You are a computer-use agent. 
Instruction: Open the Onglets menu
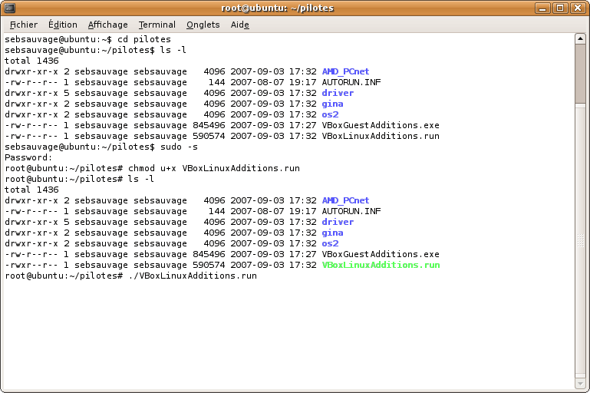click(203, 25)
